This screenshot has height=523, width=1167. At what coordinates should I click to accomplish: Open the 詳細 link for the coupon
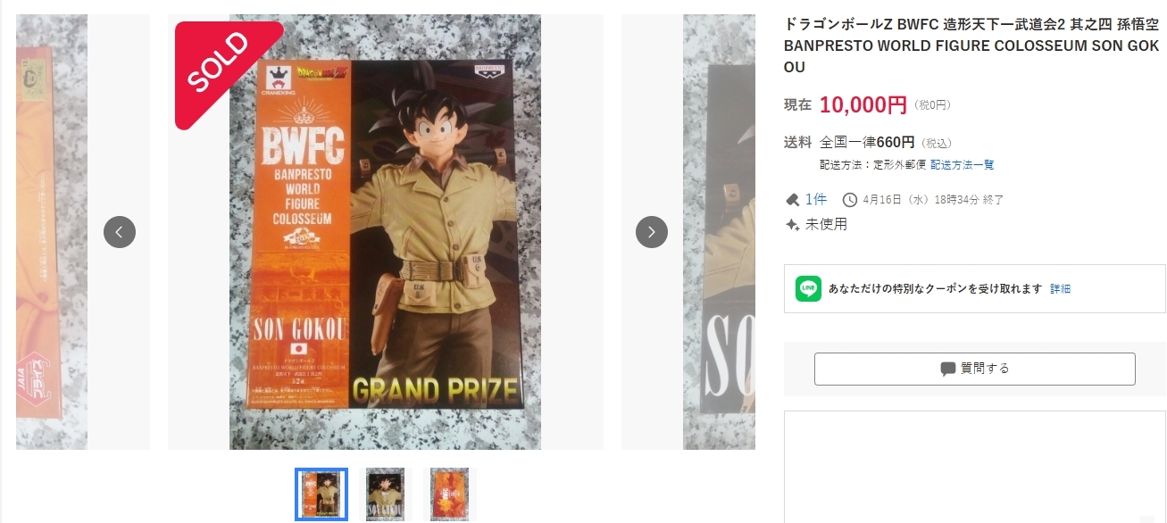point(1061,289)
